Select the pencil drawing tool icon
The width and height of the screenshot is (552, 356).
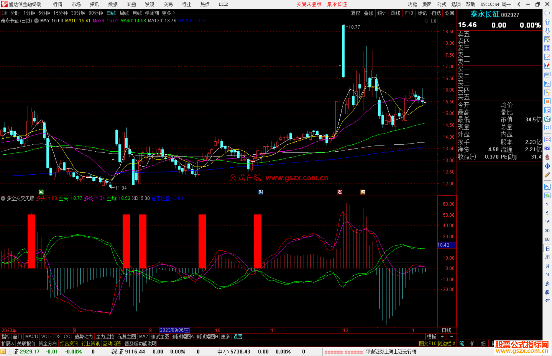point(547,175)
